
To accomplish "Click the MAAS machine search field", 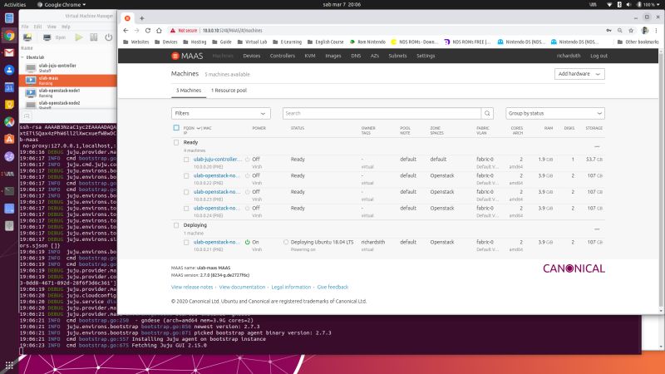I will (382, 113).
